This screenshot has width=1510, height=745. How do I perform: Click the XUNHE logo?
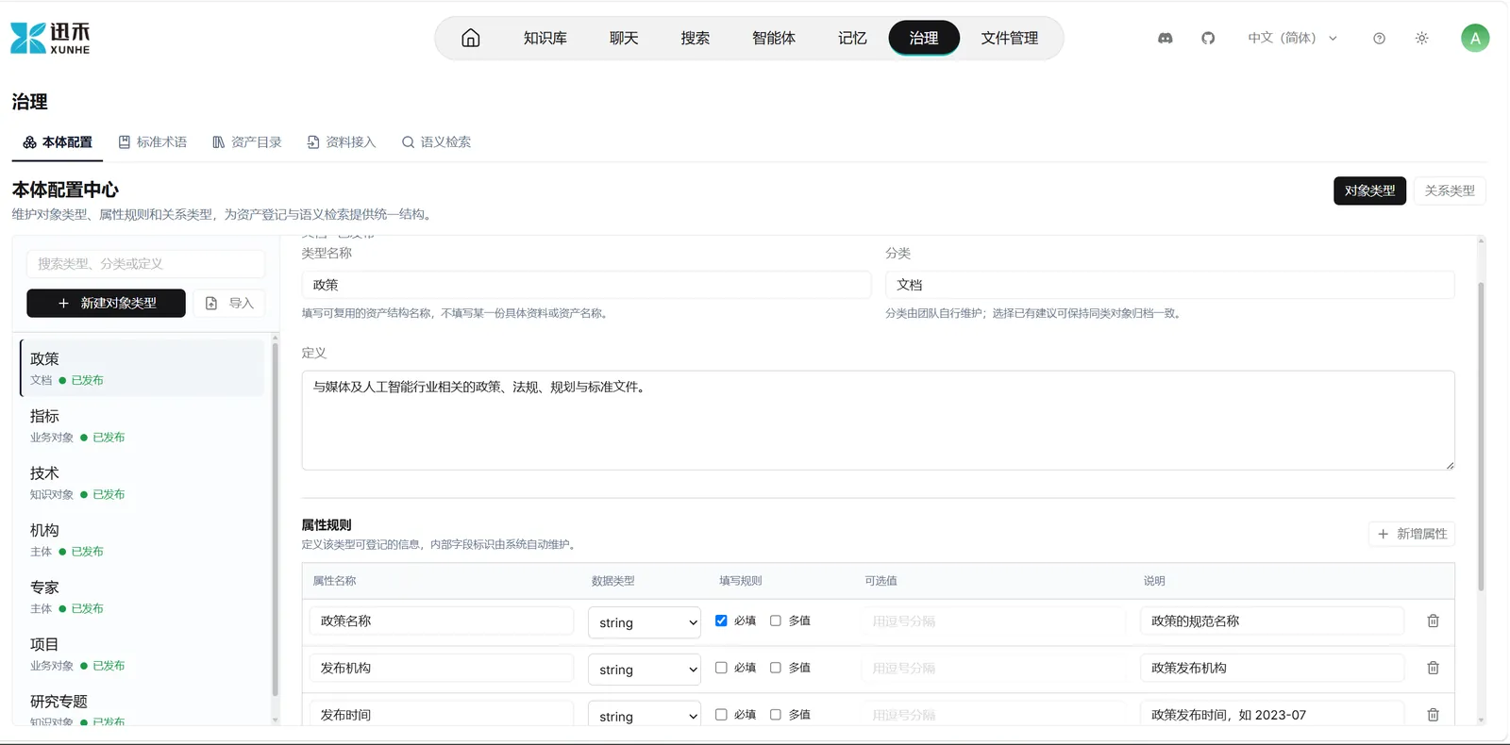50,38
